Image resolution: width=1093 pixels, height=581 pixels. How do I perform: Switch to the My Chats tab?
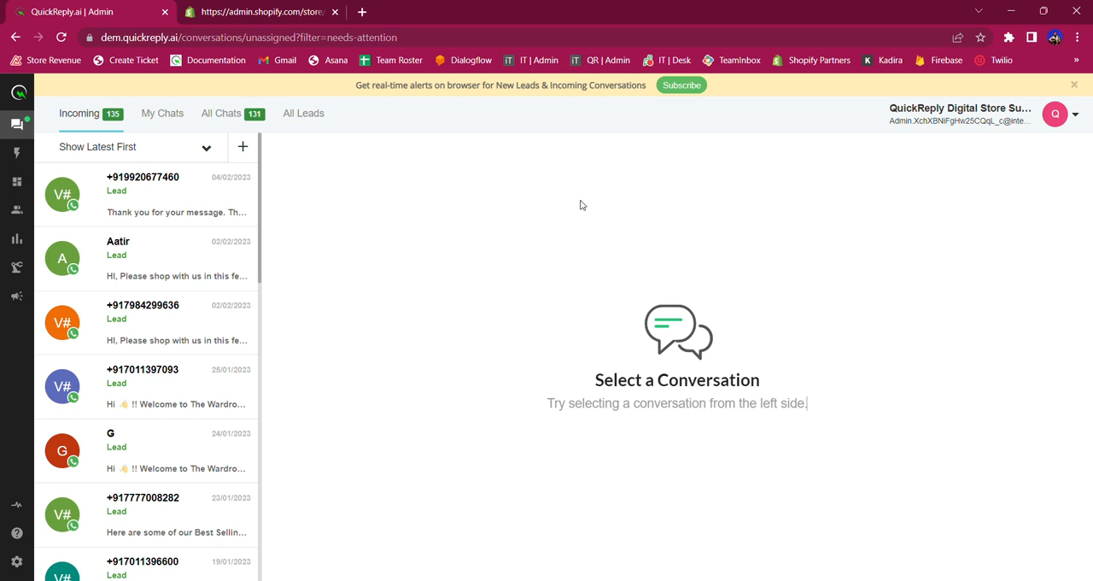click(x=162, y=113)
